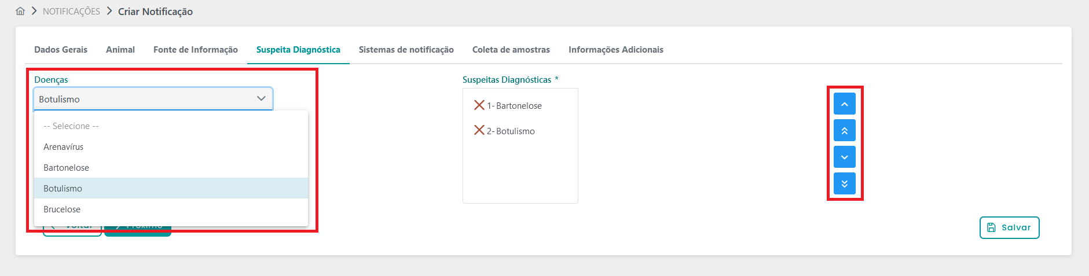Pick Bartonelose from the dropdown list

pyautogui.click(x=67, y=168)
